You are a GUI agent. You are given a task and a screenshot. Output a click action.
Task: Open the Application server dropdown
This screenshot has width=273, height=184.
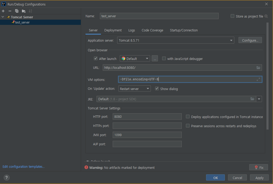tap(175, 40)
